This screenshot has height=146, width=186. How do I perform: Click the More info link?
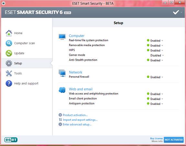click(157, 141)
